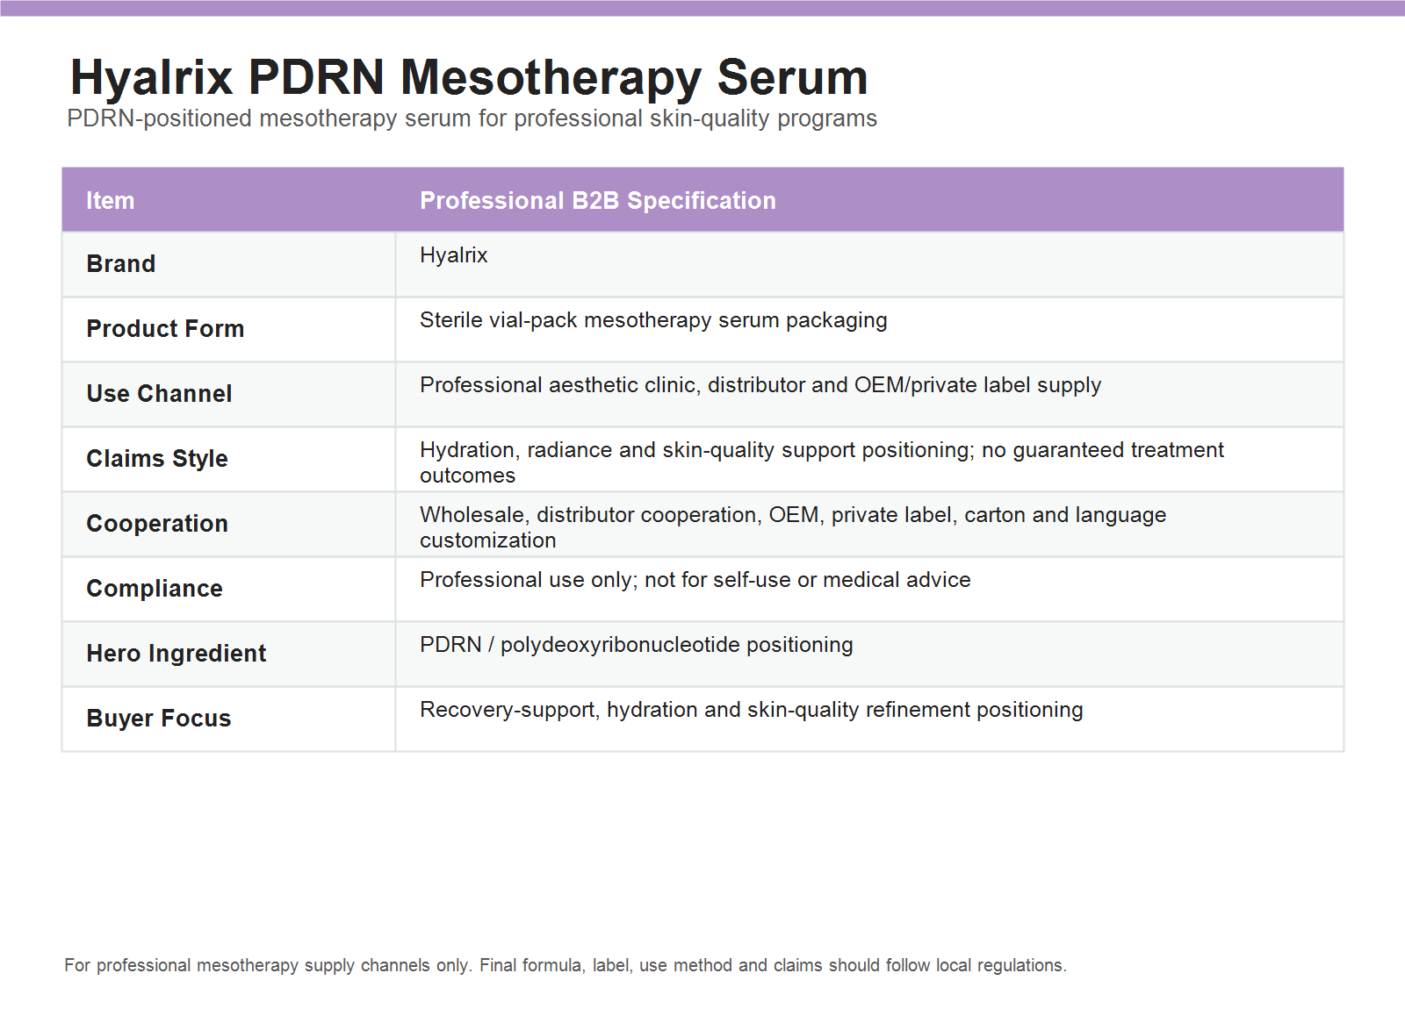
Task: Select the 'Buyer Focus' row label
Action: pos(159,718)
